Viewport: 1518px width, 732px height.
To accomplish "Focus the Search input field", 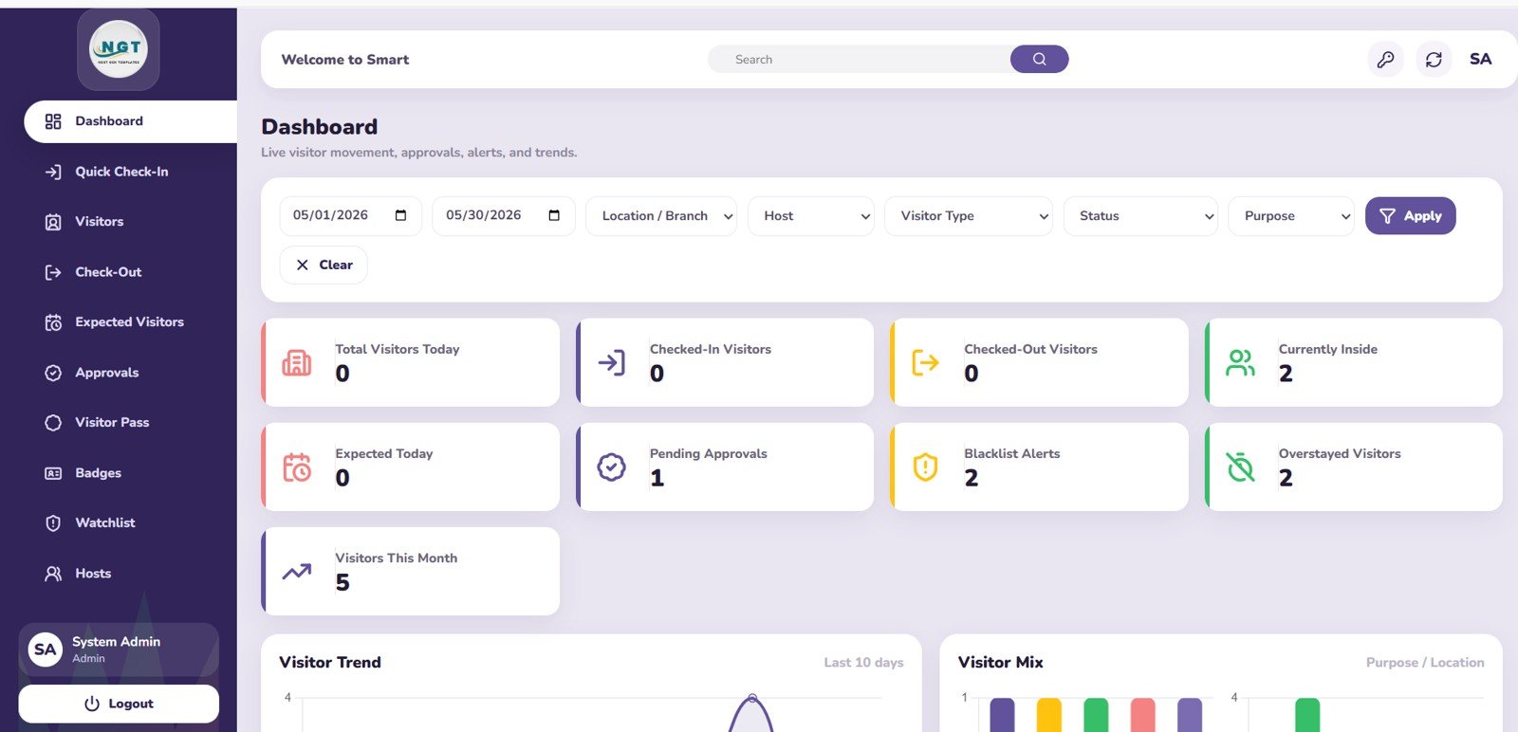I will point(860,59).
